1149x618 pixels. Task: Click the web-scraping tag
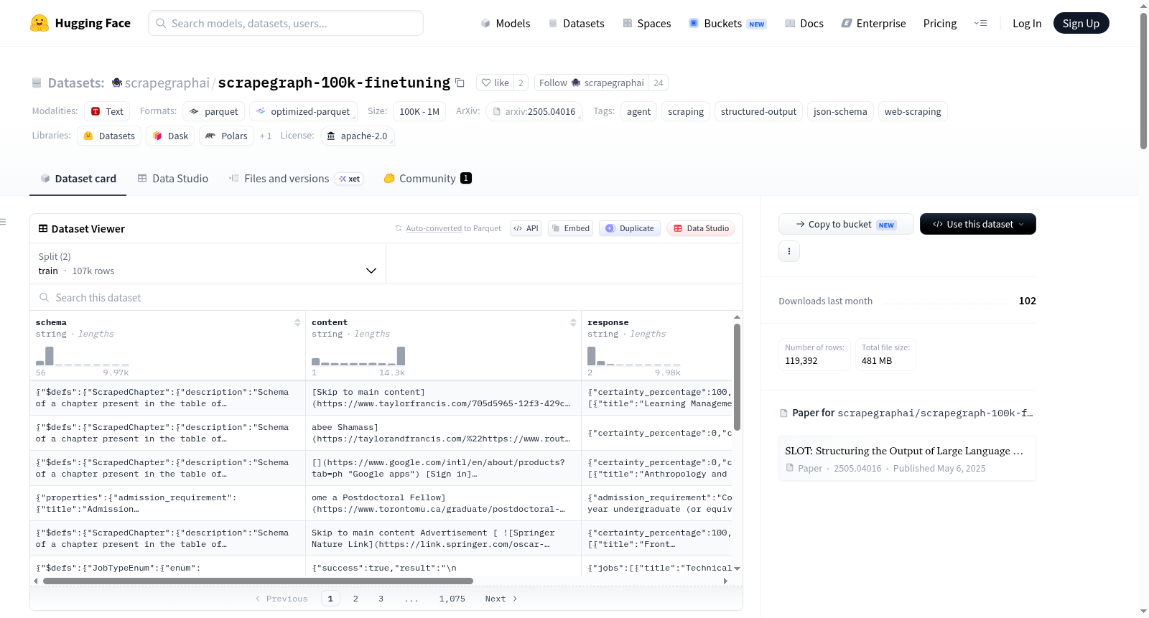tap(913, 111)
